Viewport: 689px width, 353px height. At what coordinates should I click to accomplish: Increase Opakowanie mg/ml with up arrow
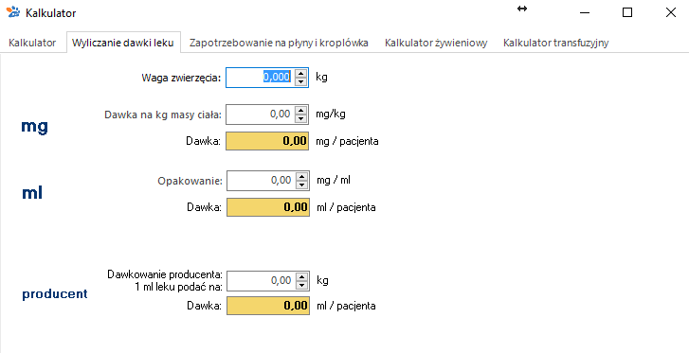[301, 176]
